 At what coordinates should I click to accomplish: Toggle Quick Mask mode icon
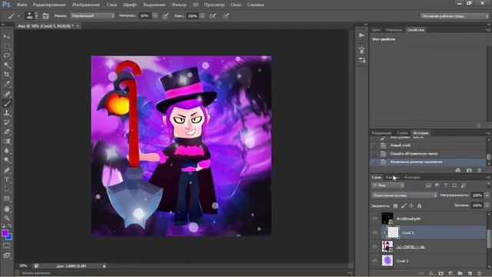7,245
